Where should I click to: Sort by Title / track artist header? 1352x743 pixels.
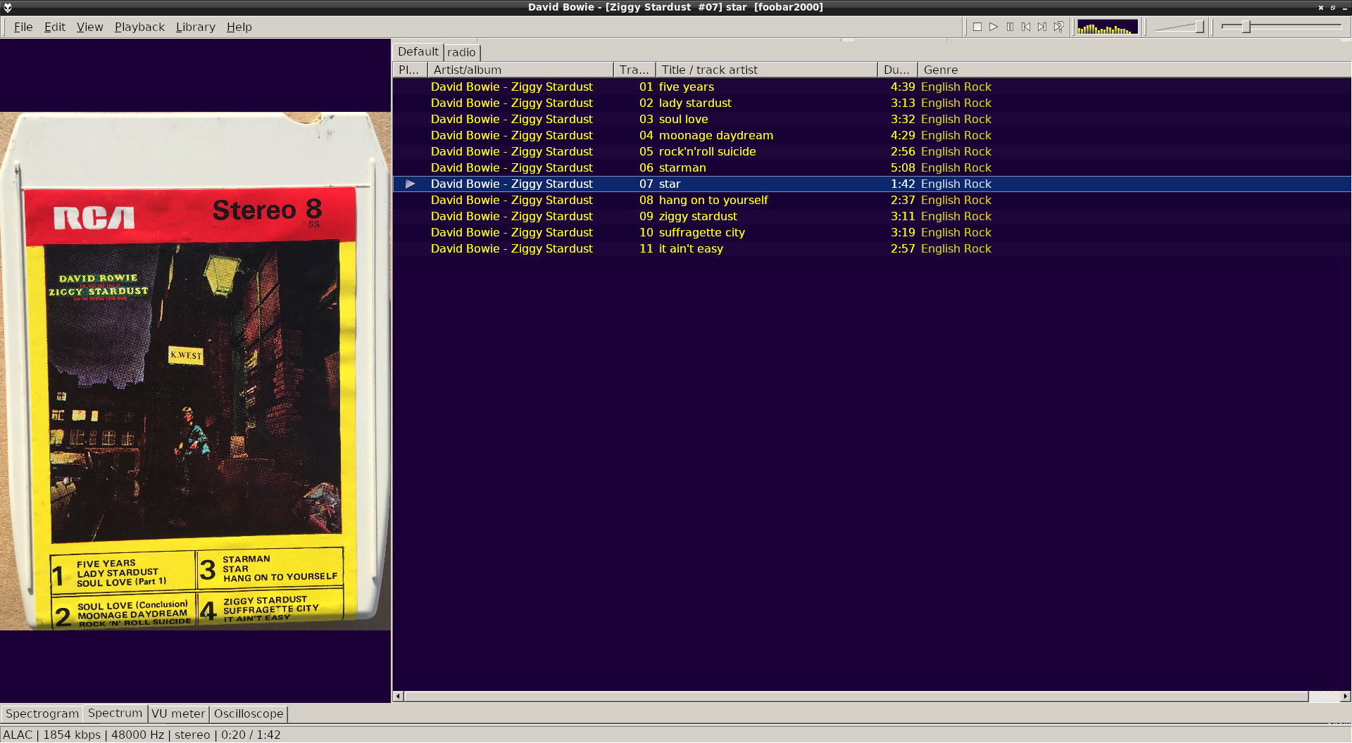click(x=766, y=70)
